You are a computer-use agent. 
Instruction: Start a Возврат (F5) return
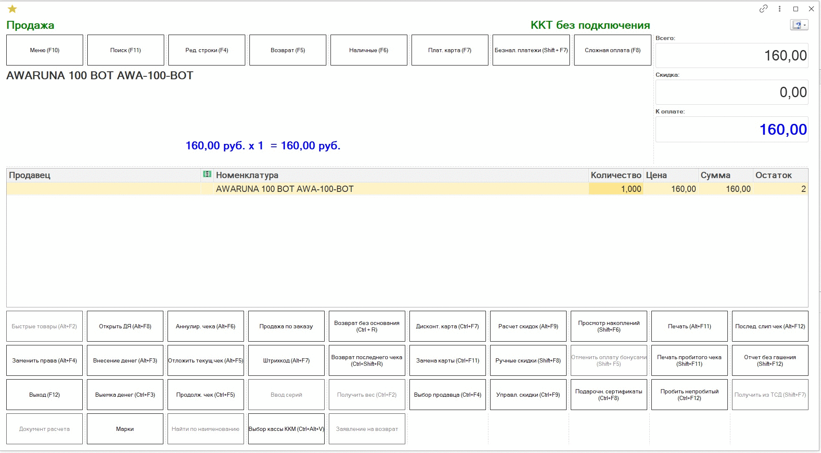(288, 50)
